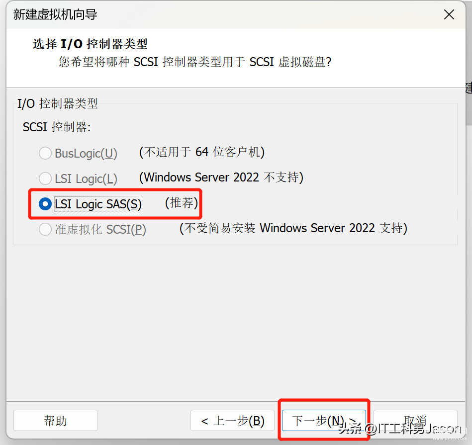
Task: Choose the LSI Logic(L) radio circle
Action: pyautogui.click(x=45, y=178)
